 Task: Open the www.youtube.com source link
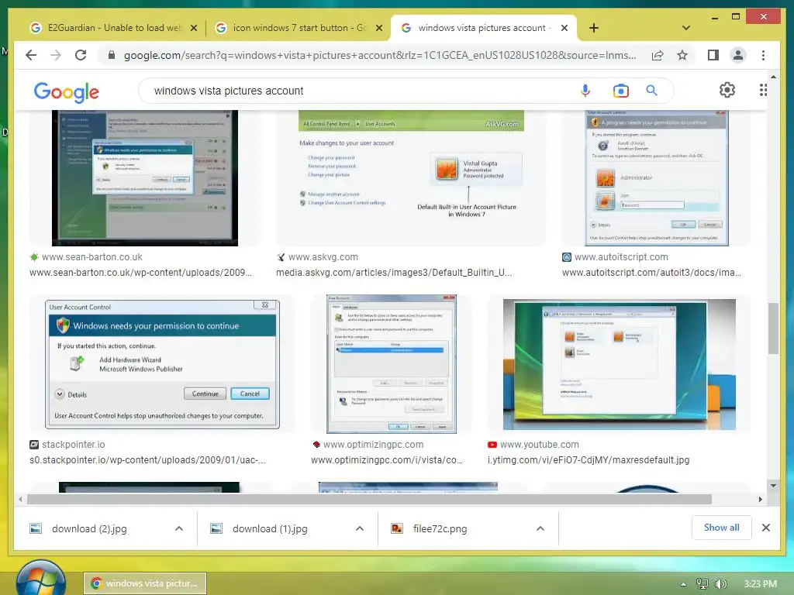pos(540,444)
